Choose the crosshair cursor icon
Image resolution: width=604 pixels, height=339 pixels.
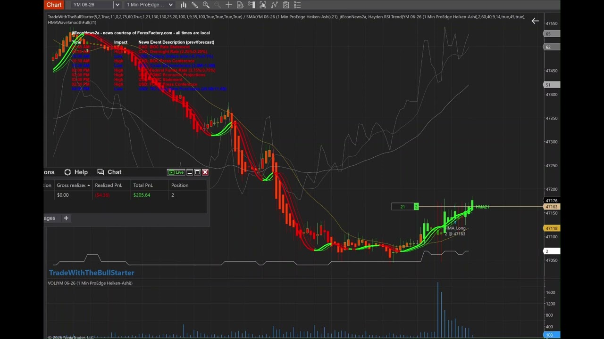tap(228, 5)
